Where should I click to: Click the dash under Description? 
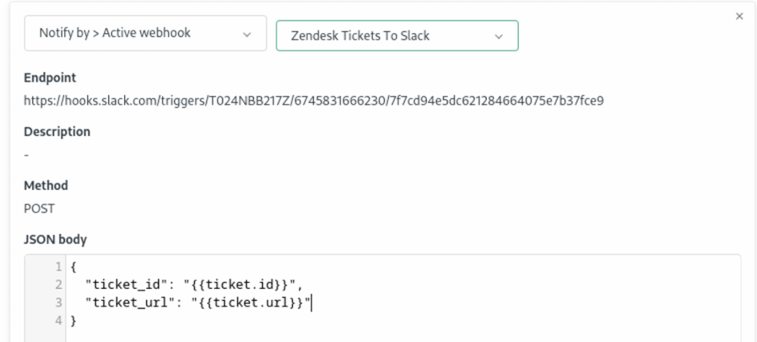(x=26, y=155)
